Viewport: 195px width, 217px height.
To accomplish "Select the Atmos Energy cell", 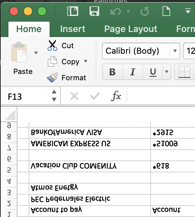I will click(90, 189).
